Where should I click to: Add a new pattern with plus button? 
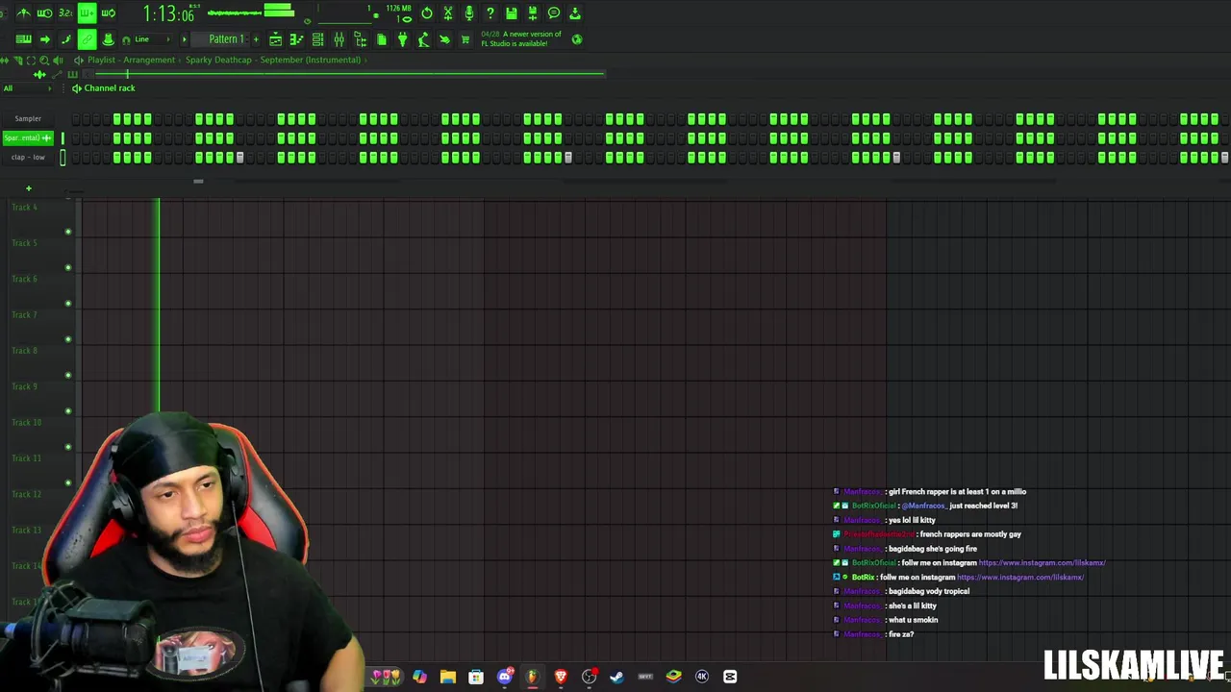[x=256, y=39]
